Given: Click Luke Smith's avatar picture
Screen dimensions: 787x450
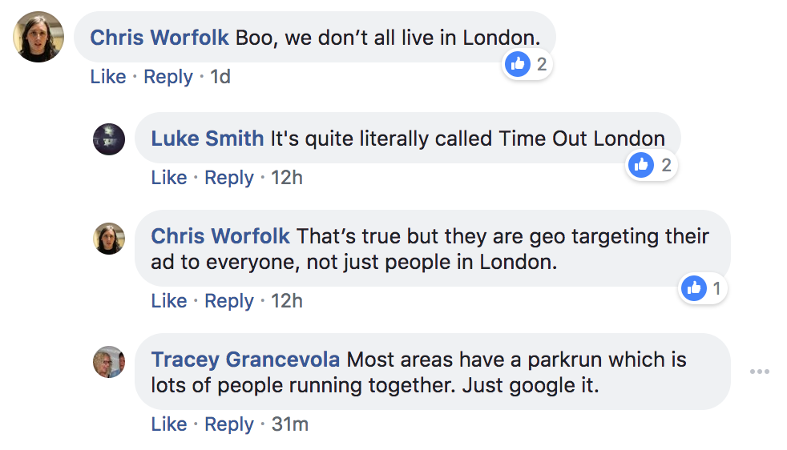Looking at the screenshot, I should (109, 139).
